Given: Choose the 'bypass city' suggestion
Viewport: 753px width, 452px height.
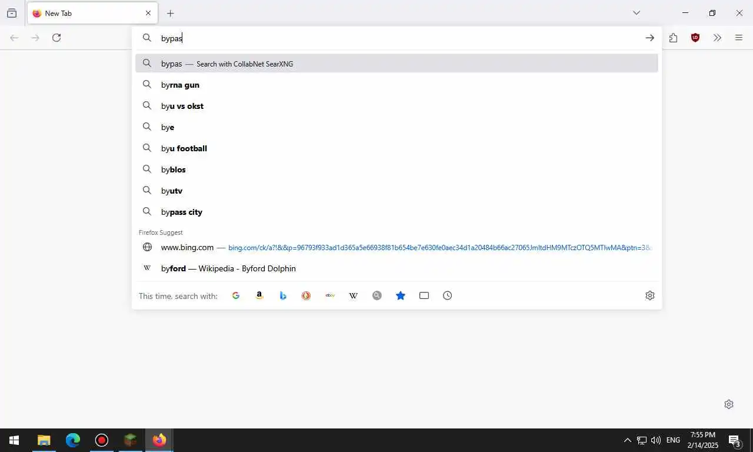Looking at the screenshot, I should coord(397,212).
